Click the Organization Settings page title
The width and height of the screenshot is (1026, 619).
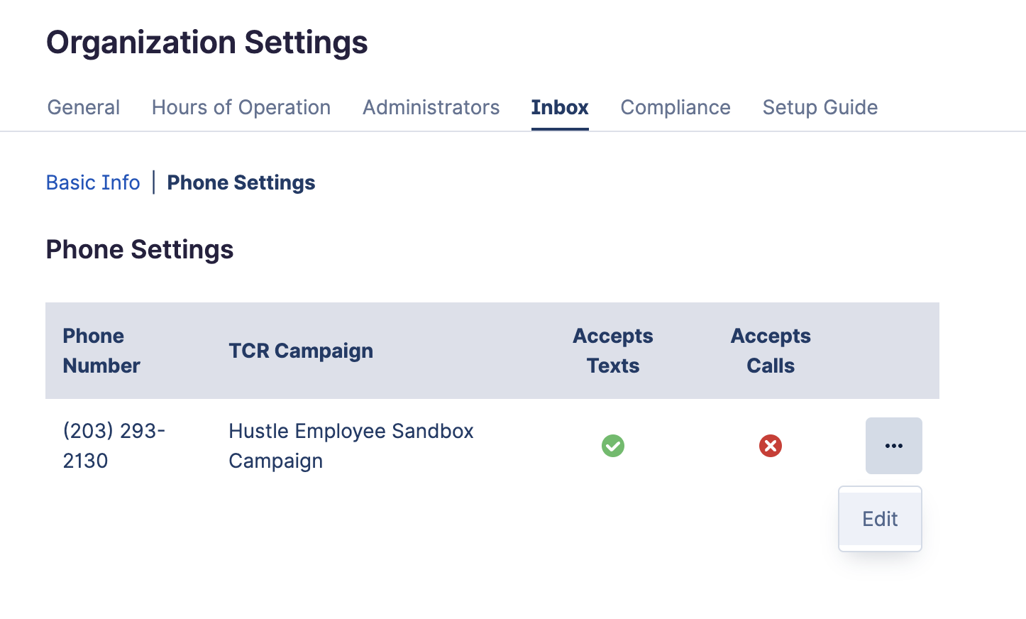207,43
